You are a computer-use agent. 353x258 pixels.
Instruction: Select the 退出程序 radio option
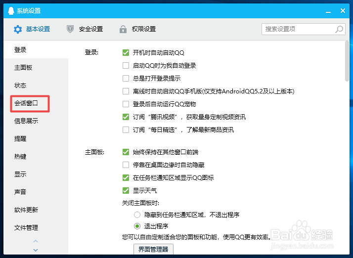(x=137, y=226)
